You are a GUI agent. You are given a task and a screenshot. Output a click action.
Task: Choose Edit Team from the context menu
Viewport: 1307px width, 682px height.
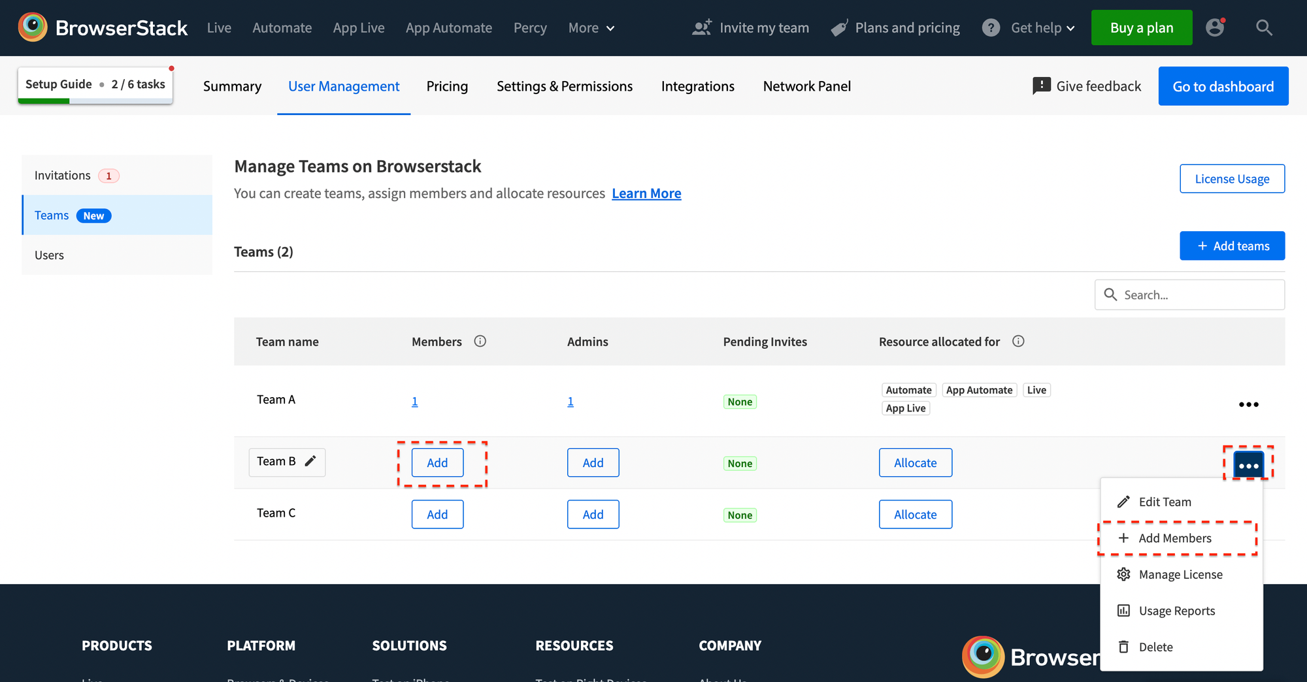pyautogui.click(x=1181, y=502)
